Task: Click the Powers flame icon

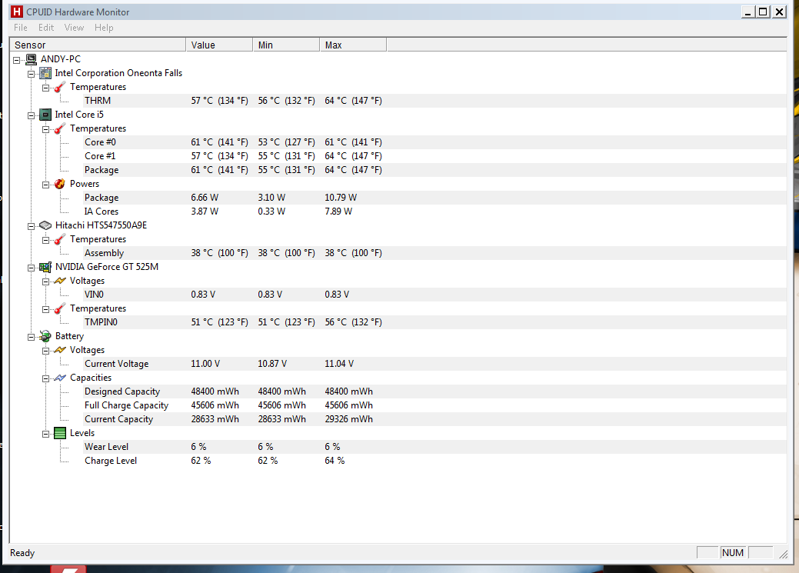Action: click(60, 184)
